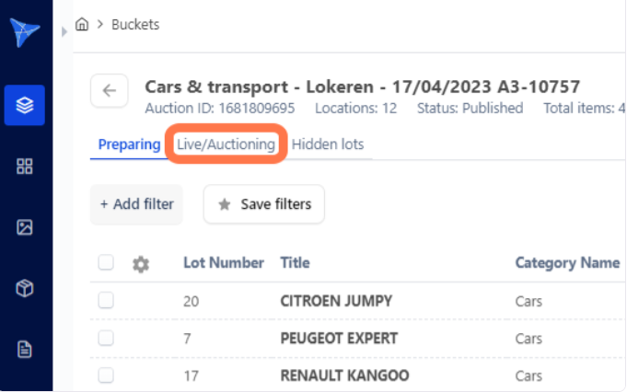Toggle the select-all rows checkbox
Screen dimensions: 627x392
click(106, 263)
